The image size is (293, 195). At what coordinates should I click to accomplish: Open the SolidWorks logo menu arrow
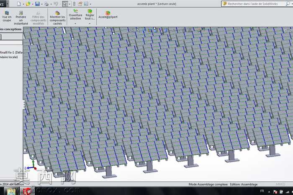click(x=8, y=4)
